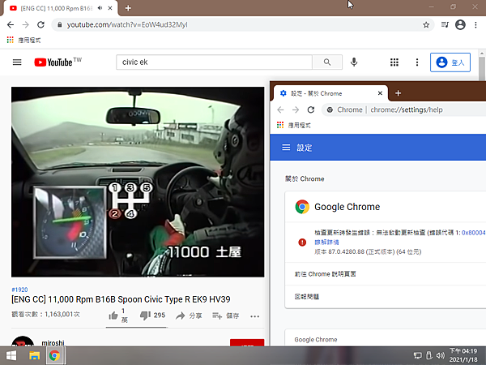Open the Chrome profile avatar in the YouTube window
This screenshot has height=365, width=486.
point(460,24)
